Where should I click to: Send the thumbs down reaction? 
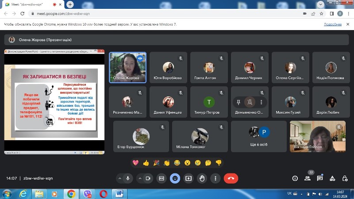[x=219, y=163]
